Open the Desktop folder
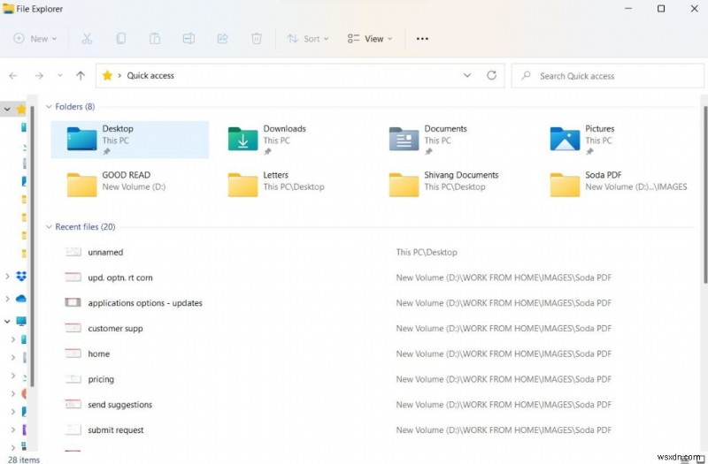The image size is (708, 464). pyautogui.click(x=130, y=140)
